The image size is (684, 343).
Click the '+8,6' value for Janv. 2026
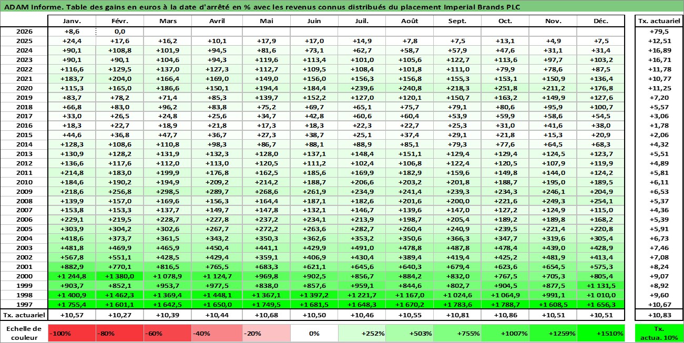click(x=72, y=32)
